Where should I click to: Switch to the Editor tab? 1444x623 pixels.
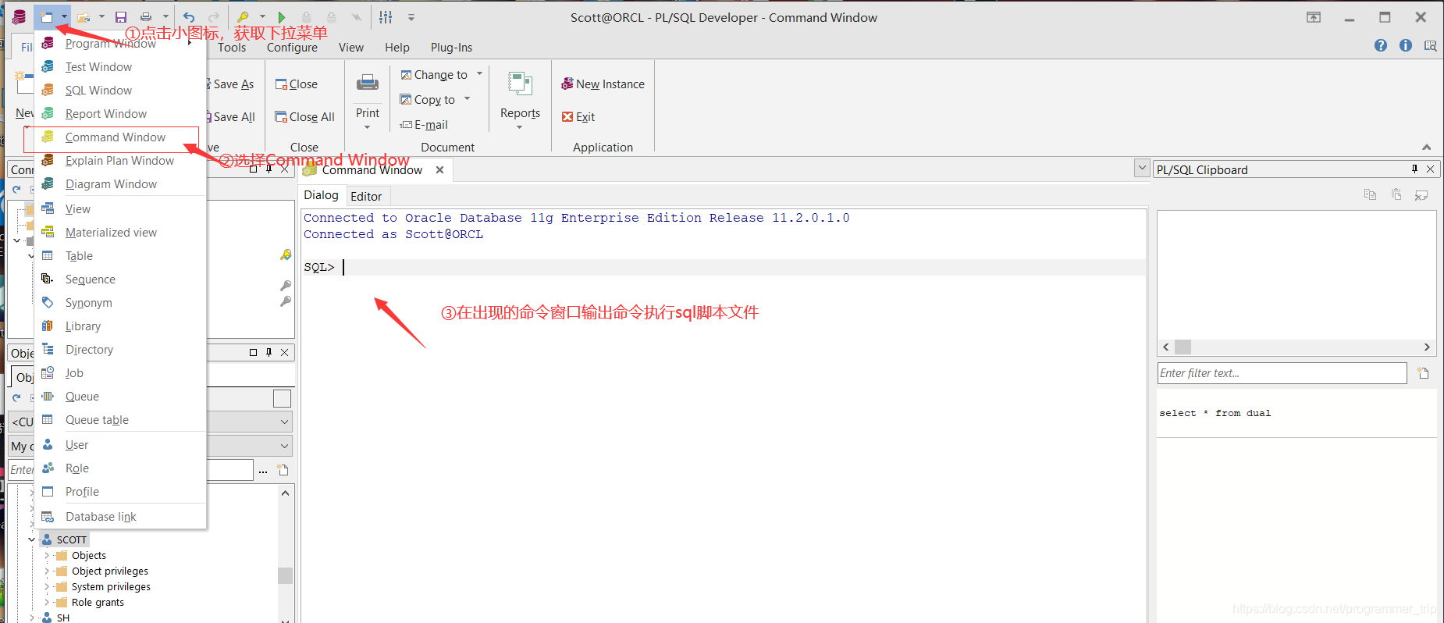click(366, 196)
